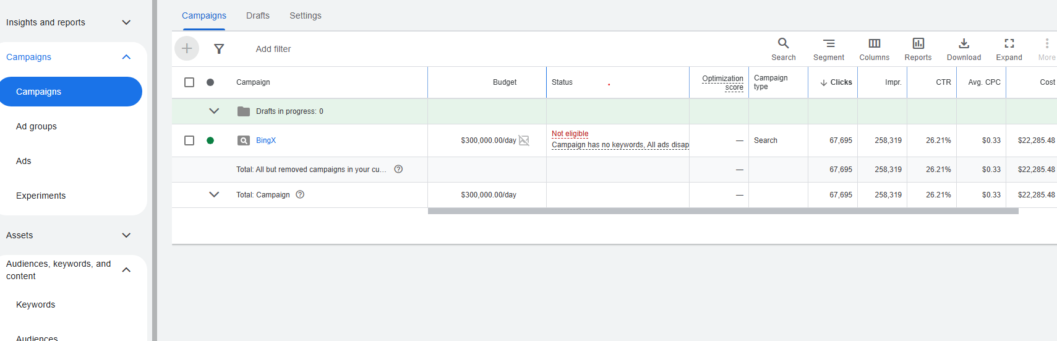The image size is (1057, 341).
Task: Click the BingX cost $22,285.48 cell
Action: tap(1037, 140)
